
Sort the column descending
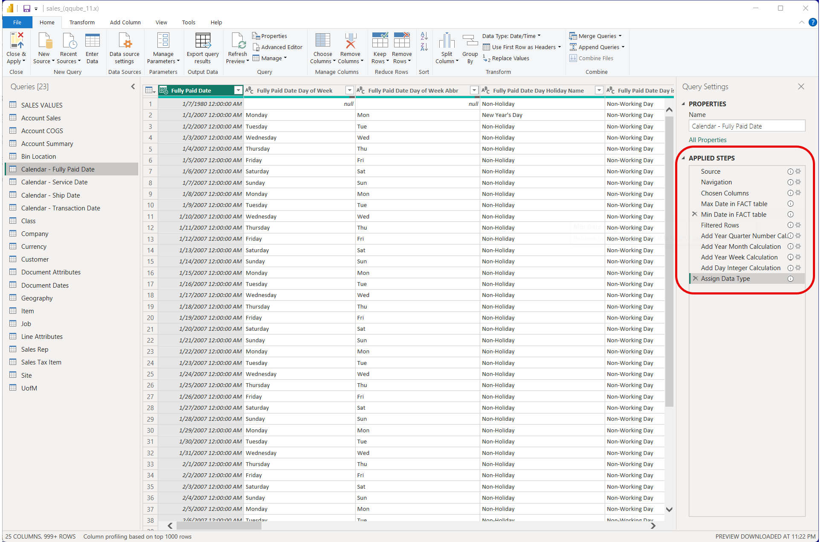click(424, 47)
